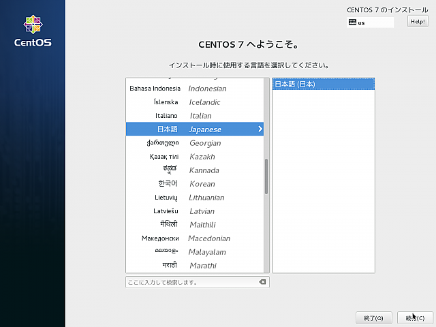The width and height of the screenshot is (436, 327).
Task: Select Македонски Macedonian language
Action: [x=195, y=238]
